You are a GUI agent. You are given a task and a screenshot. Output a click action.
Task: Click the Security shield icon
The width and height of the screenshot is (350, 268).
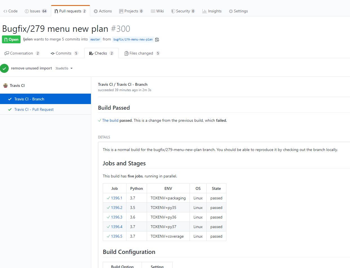(173, 11)
